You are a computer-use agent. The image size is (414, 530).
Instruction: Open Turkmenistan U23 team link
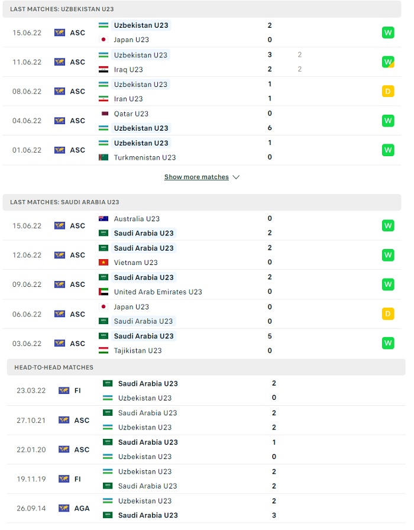[x=145, y=157]
